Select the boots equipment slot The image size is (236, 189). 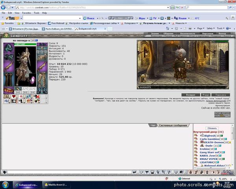pyautogui.click(x=42, y=91)
